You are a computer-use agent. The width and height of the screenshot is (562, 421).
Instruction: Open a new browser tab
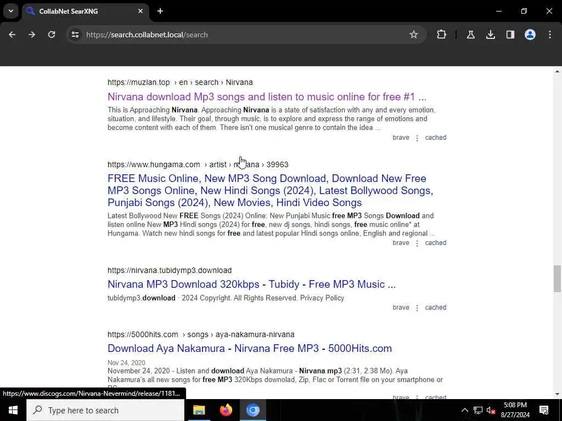coord(160,11)
